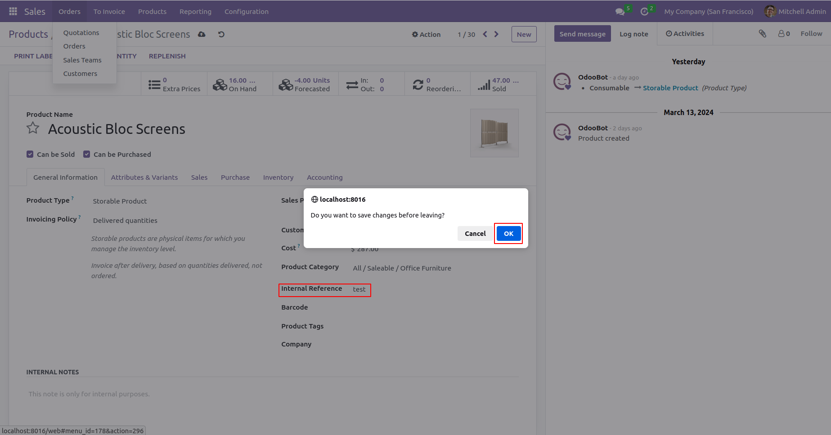Click internal notes text area
The image size is (831, 435).
pyautogui.click(x=272, y=394)
